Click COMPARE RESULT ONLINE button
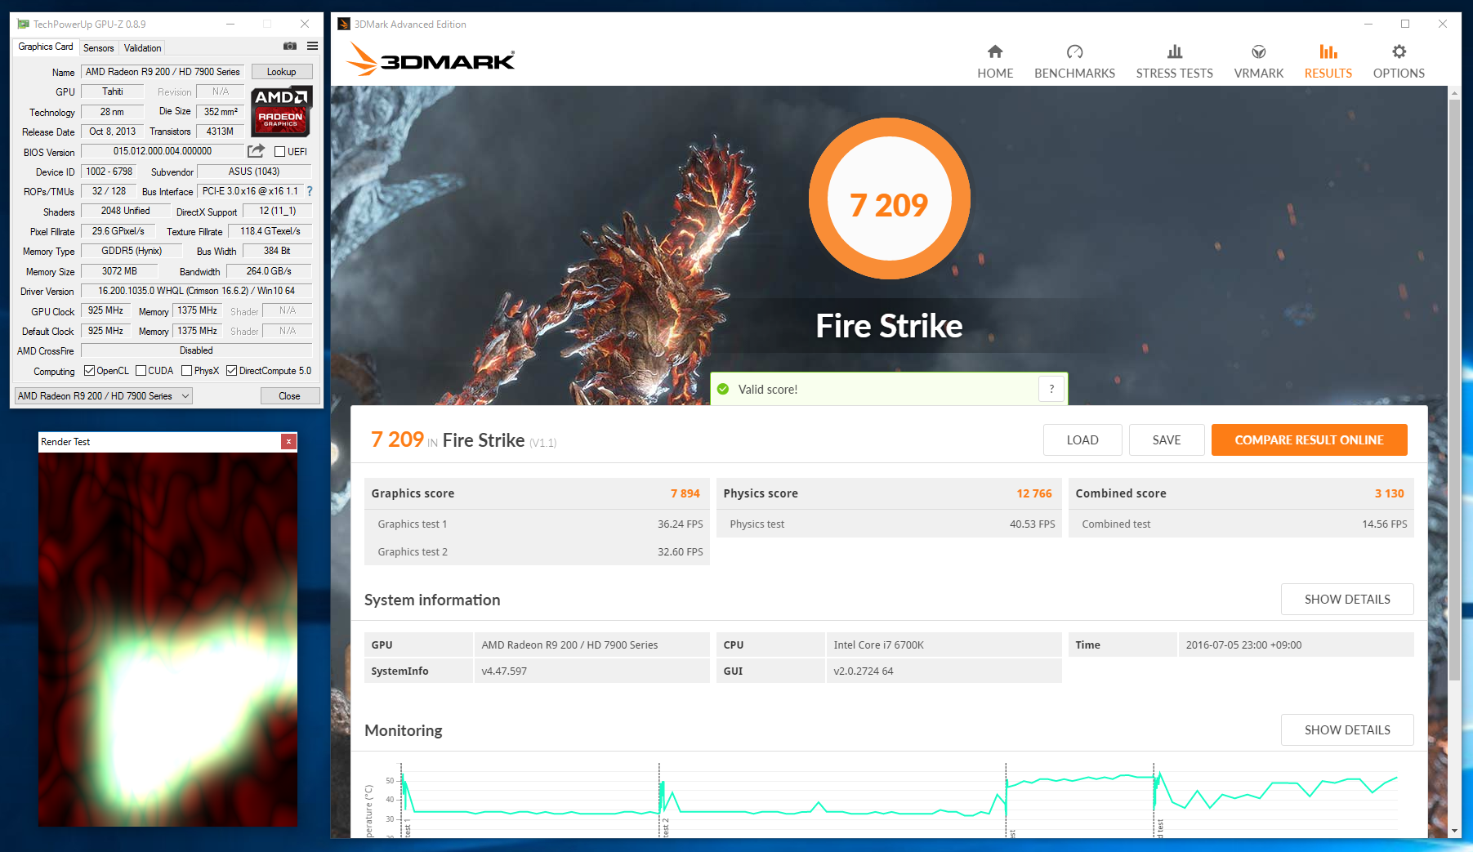Viewport: 1473px width, 852px height. [1309, 439]
